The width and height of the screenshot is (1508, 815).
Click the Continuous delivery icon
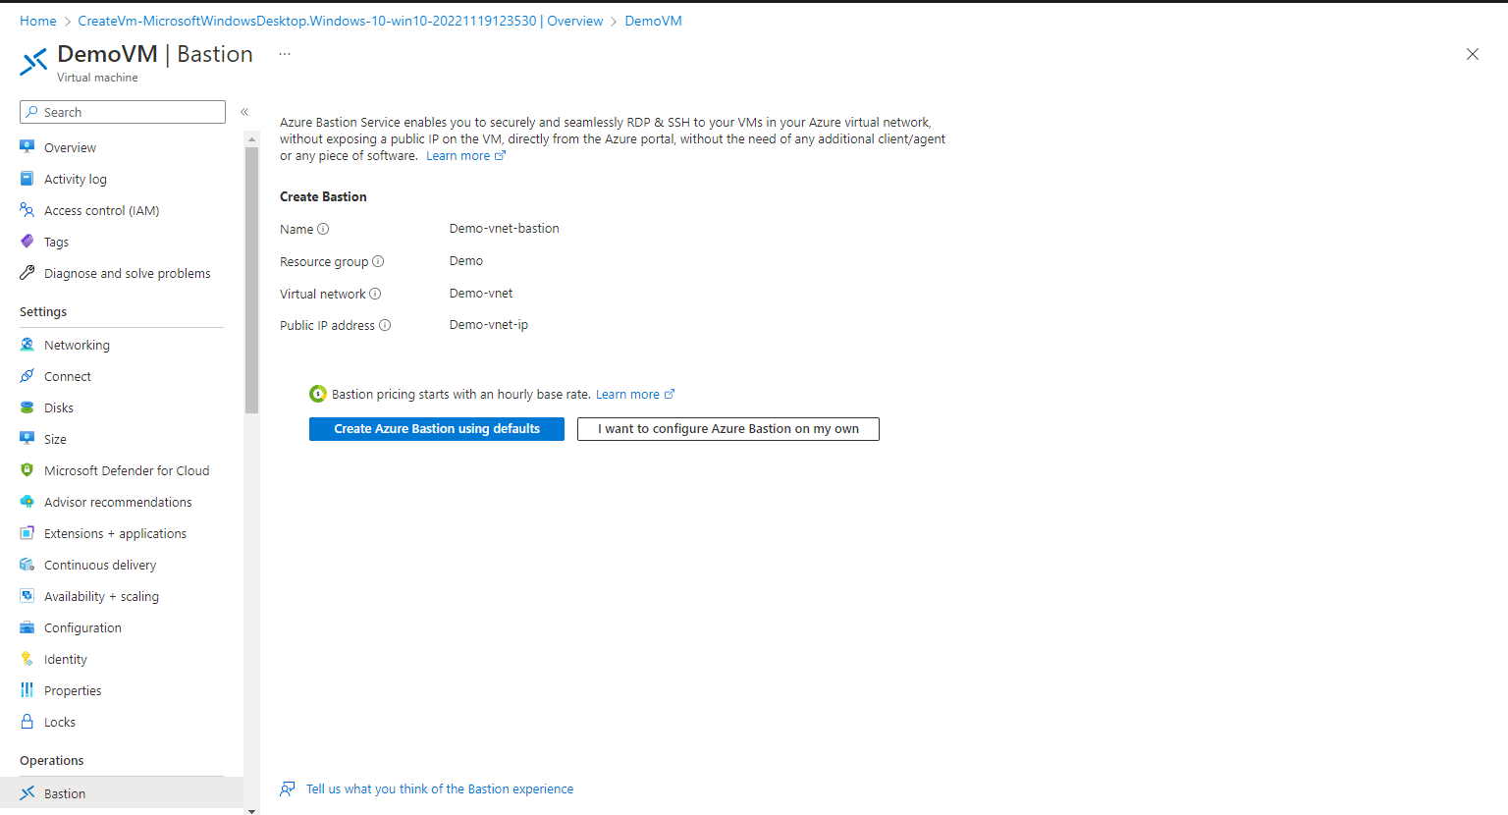pyautogui.click(x=27, y=565)
